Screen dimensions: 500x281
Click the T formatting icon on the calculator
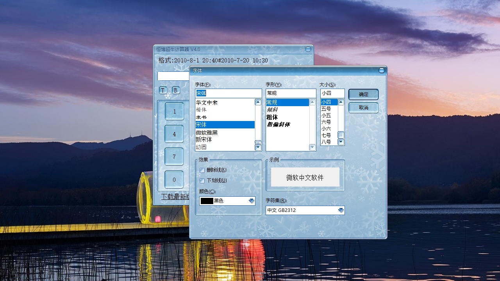tap(162, 90)
